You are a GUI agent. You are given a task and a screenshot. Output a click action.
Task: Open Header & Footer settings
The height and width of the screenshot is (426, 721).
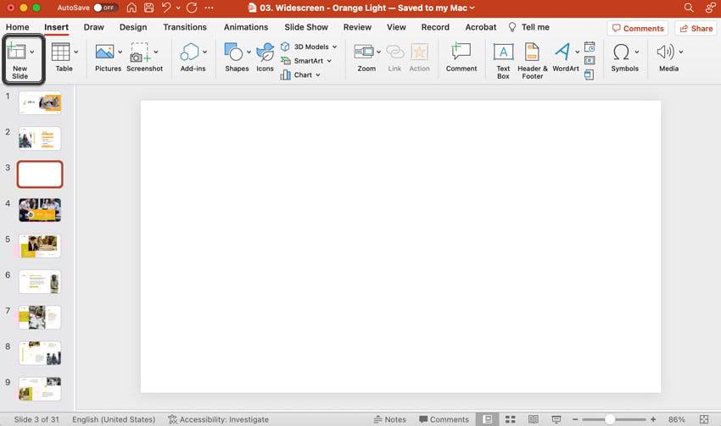(533, 58)
